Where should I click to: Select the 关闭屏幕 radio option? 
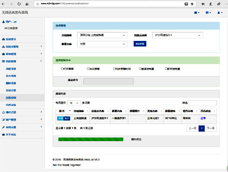88,68
